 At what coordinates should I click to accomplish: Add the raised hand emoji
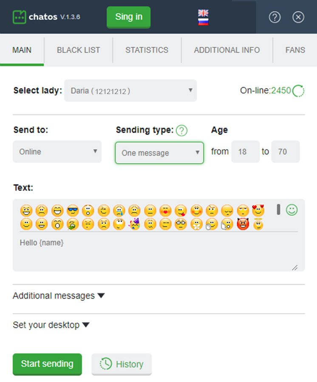tap(211, 224)
